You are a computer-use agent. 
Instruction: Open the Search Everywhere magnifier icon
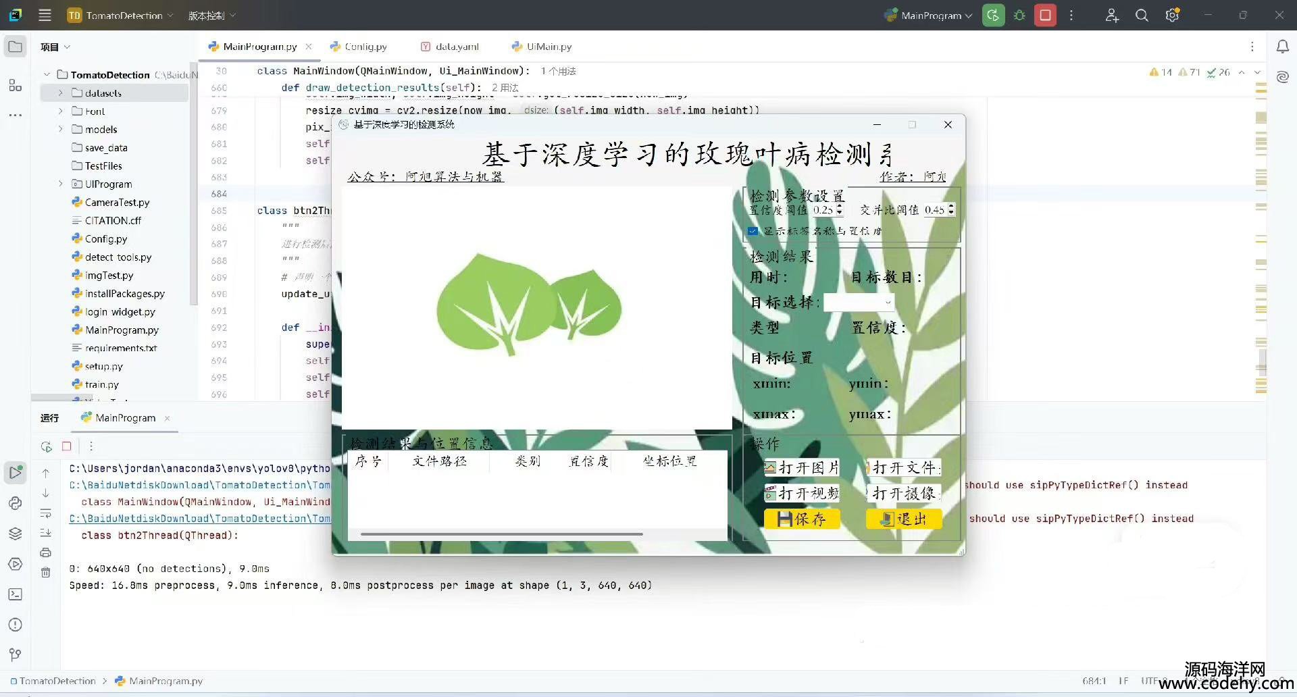coord(1142,15)
